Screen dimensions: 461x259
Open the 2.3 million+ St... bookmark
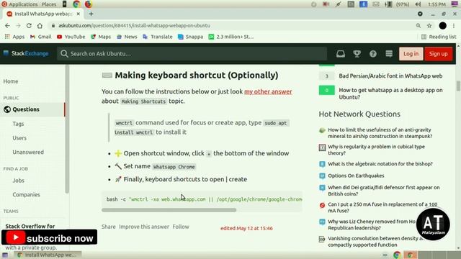231,37
